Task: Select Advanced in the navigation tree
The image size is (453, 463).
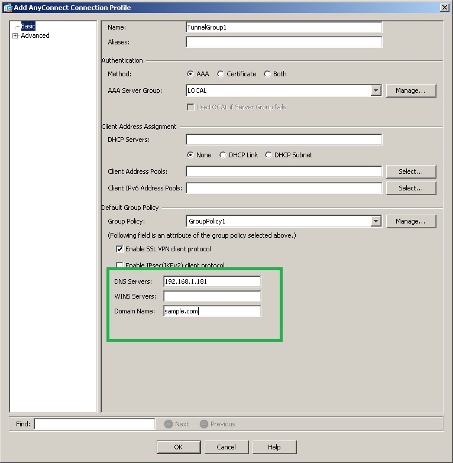Action: point(35,35)
